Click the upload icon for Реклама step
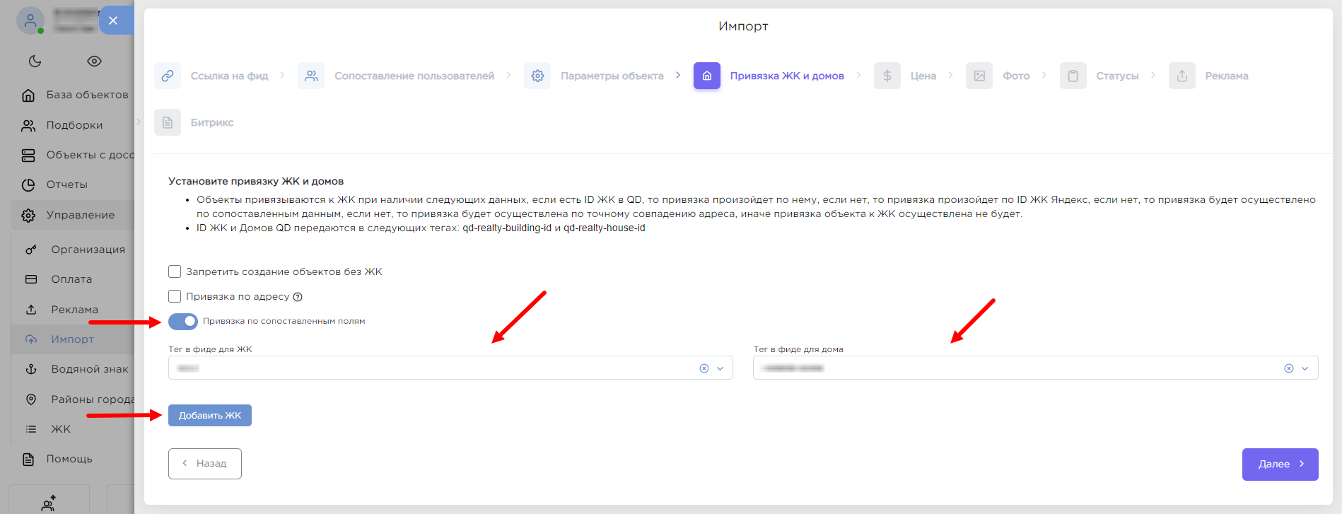The image size is (1342, 514). pos(1181,76)
